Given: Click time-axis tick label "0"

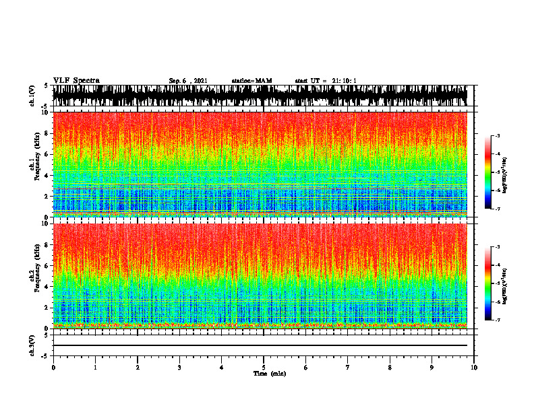Looking at the screenshot, I should [x=53, y=368].
